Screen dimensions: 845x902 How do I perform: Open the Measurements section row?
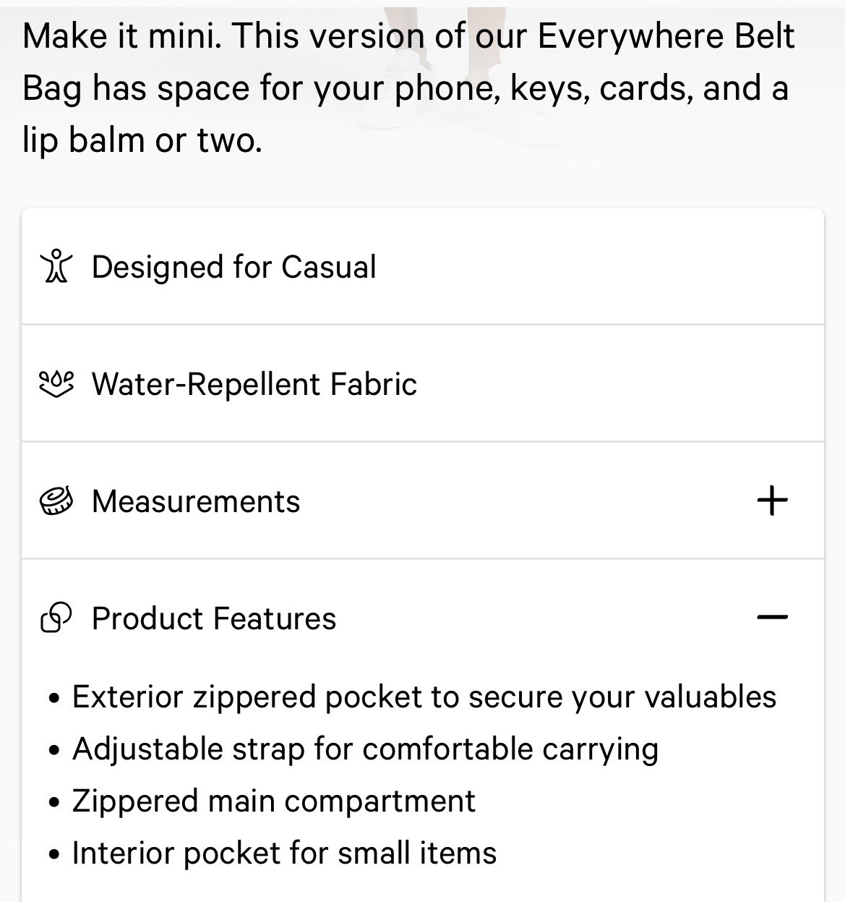point(423,501)
